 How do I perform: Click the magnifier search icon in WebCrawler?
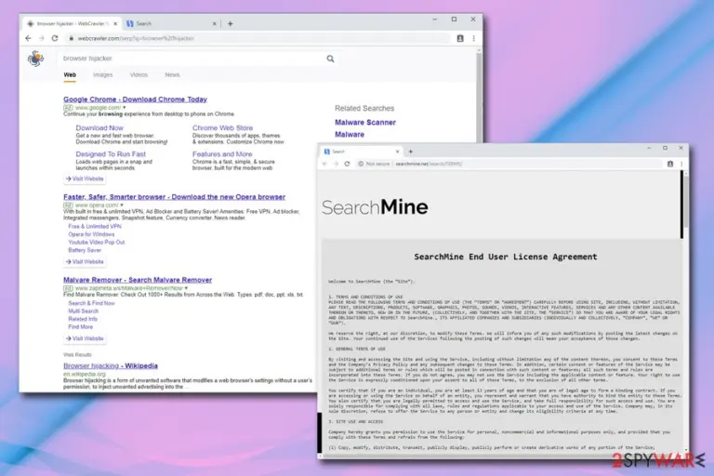[x=330, y=59]
